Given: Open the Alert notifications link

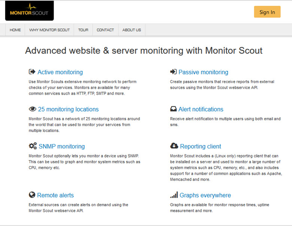Looking at the screenshot, I should pos(201,109).
